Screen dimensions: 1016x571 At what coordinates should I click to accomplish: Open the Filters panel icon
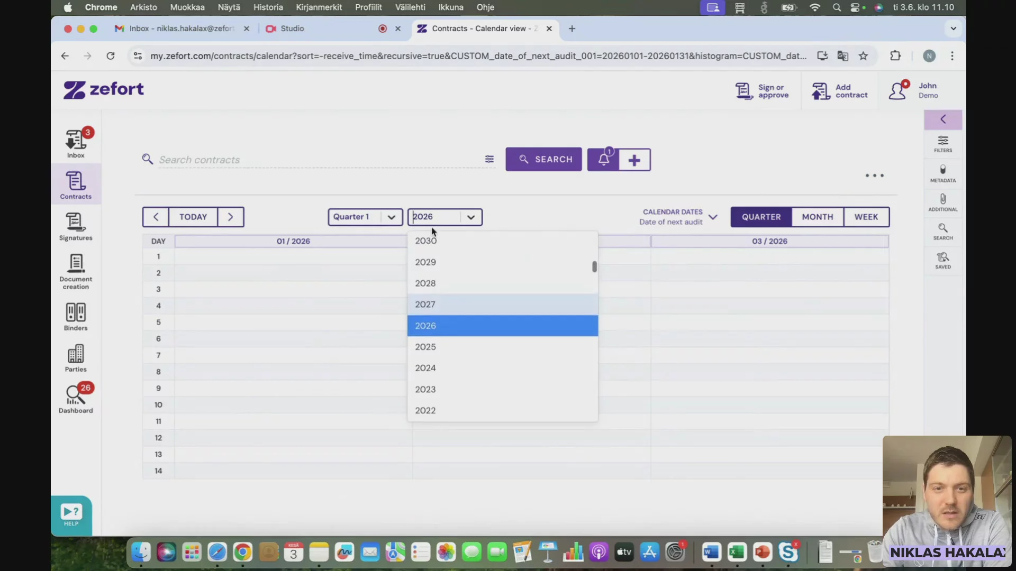(x=943, y=144)
